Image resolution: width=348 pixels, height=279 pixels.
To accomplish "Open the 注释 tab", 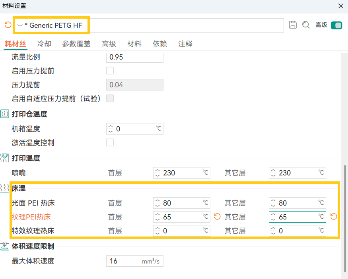I will (185, 44).
